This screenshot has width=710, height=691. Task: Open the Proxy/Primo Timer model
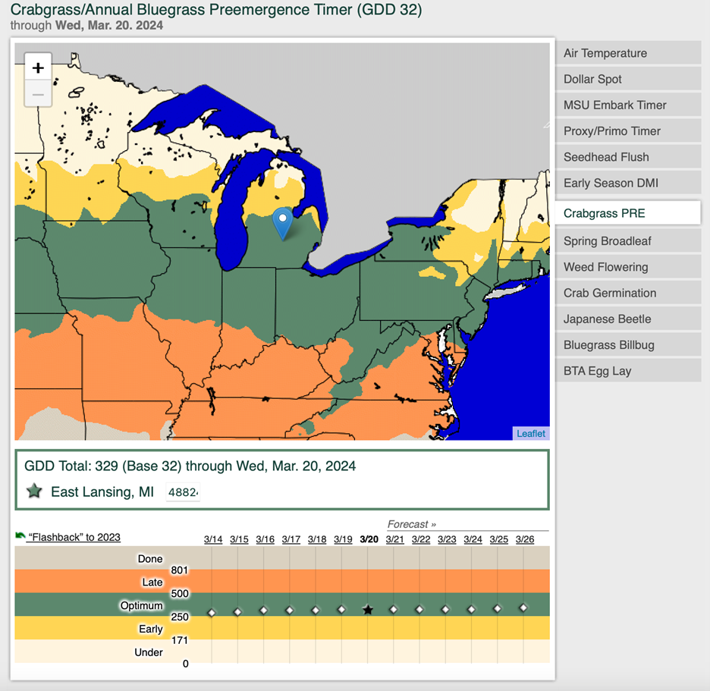tap(627, 130)
